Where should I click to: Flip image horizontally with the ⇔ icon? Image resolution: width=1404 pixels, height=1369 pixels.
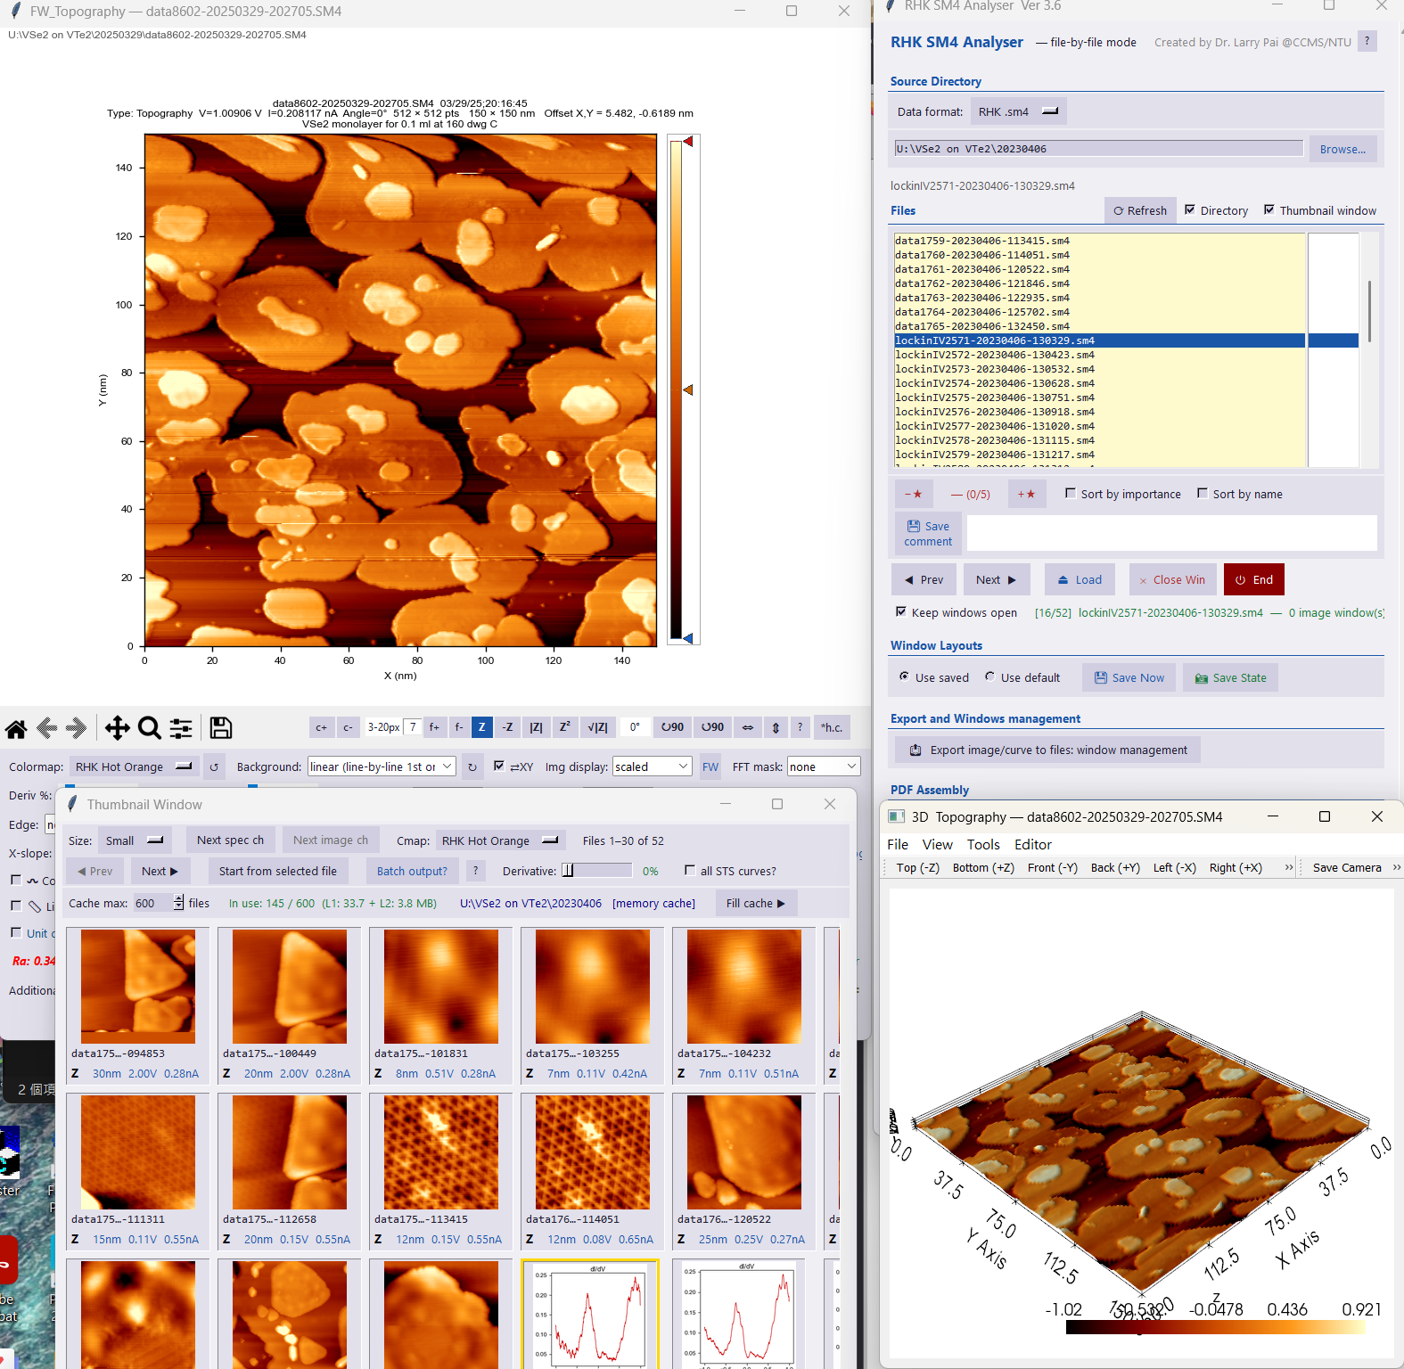tap(748, 727)
